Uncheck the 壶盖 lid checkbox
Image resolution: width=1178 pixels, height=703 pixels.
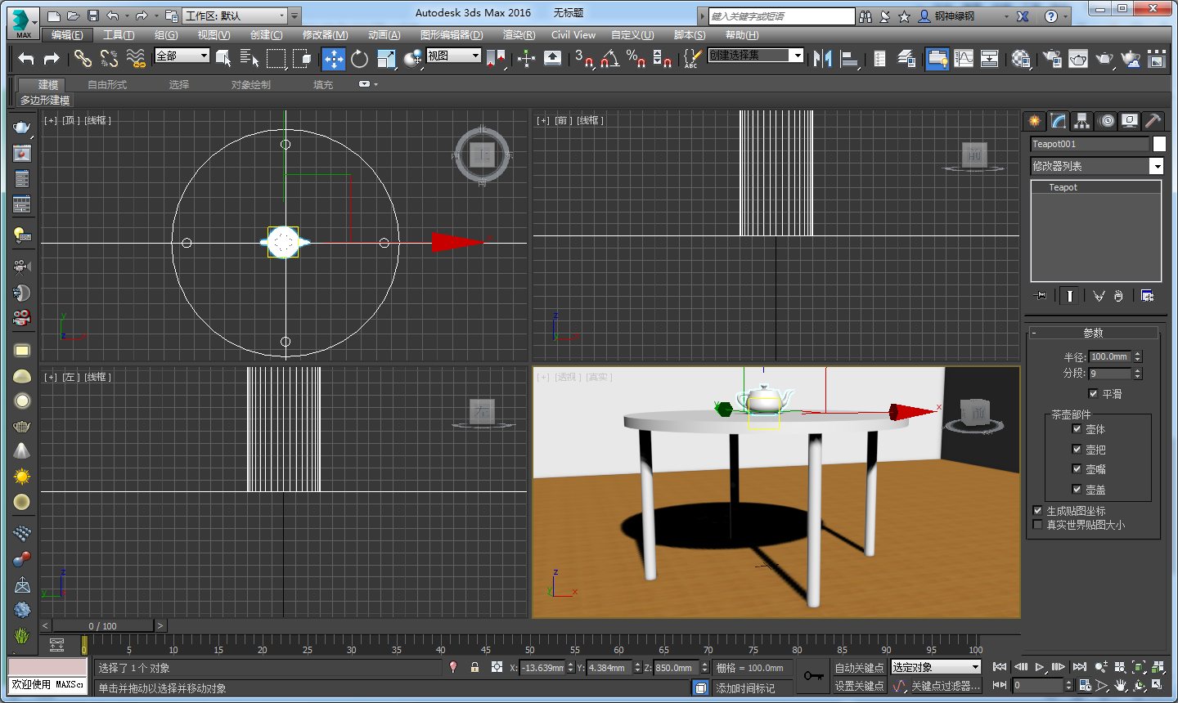pos(1077,489)
